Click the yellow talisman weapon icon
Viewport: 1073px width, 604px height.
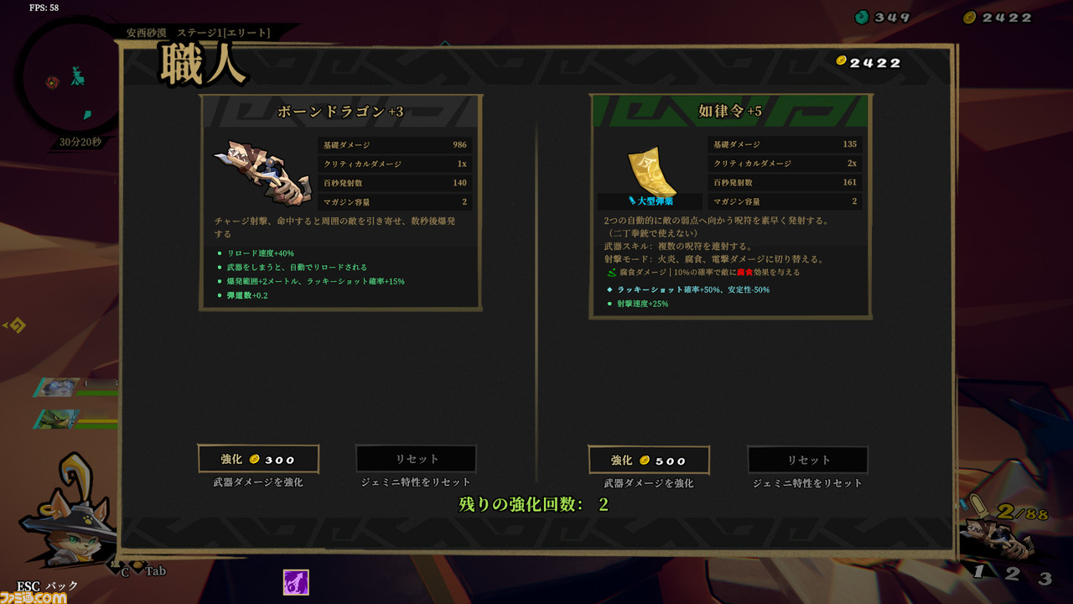[x=652, y=172]
